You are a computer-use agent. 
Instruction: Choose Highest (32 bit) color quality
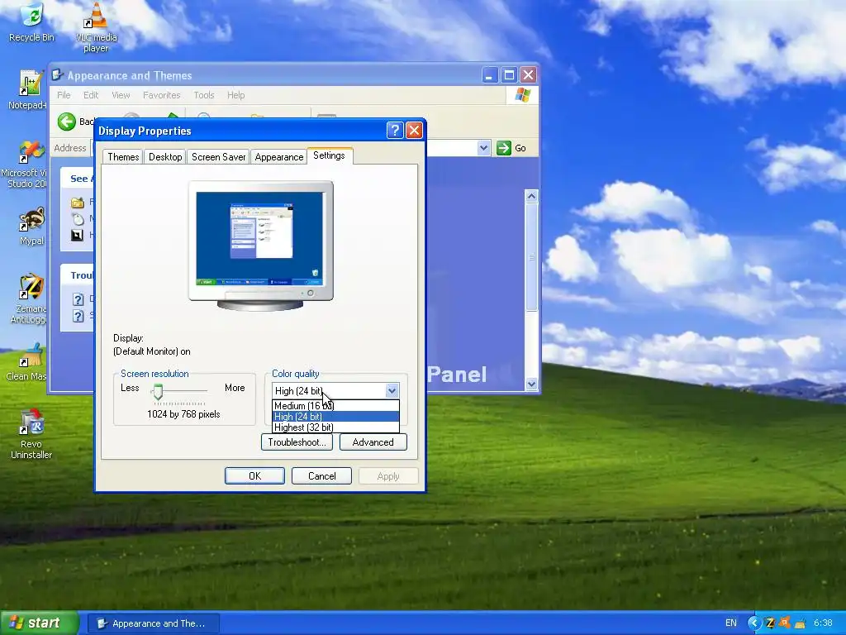[335, 427]
